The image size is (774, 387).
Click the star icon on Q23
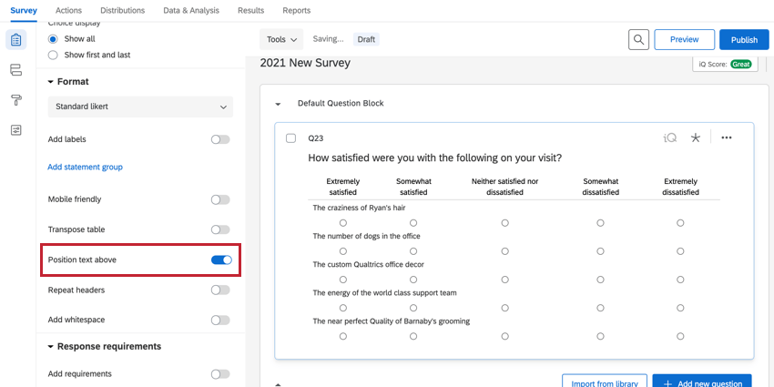coord(696,138)
